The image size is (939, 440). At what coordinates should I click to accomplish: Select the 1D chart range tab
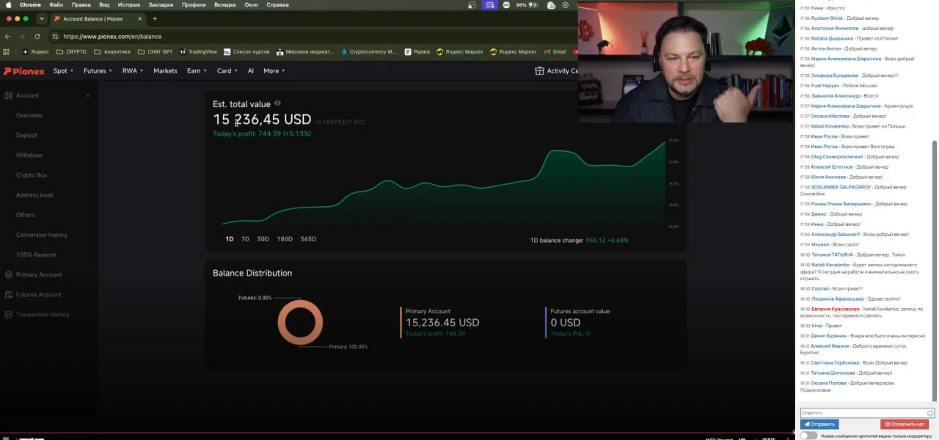[x=229, y=239]
